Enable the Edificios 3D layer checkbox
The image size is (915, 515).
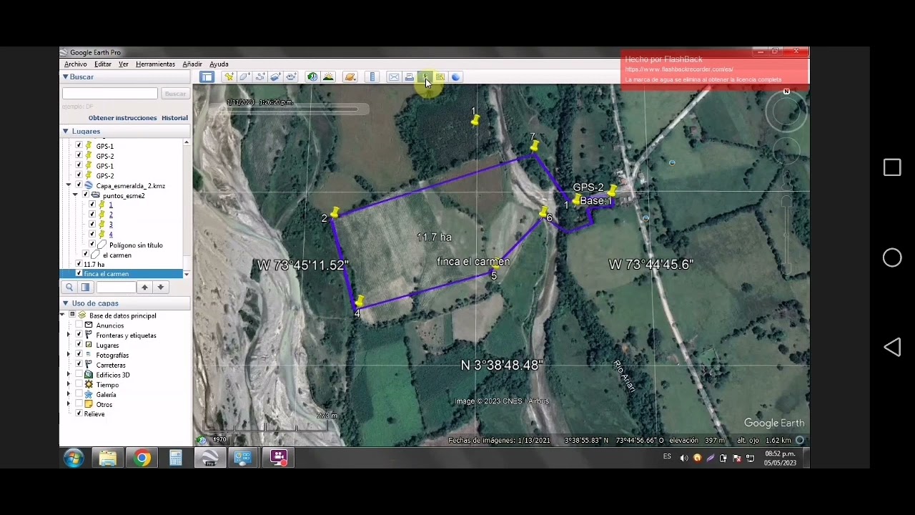(79, 375)
